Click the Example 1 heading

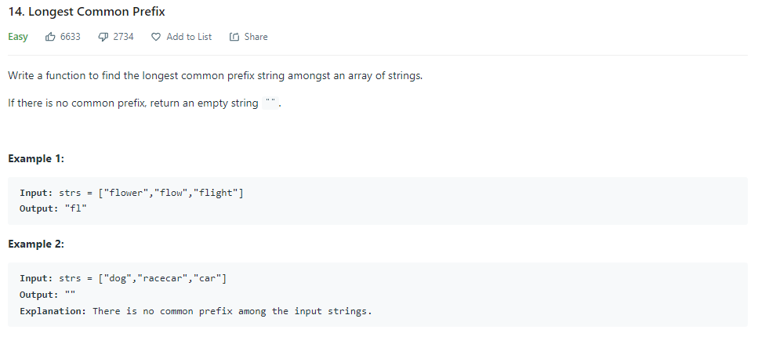pos(36,158)
